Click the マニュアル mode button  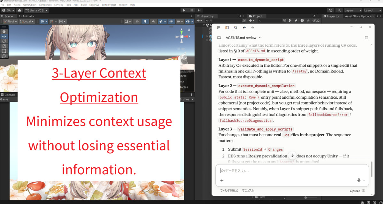coord(248,191)
